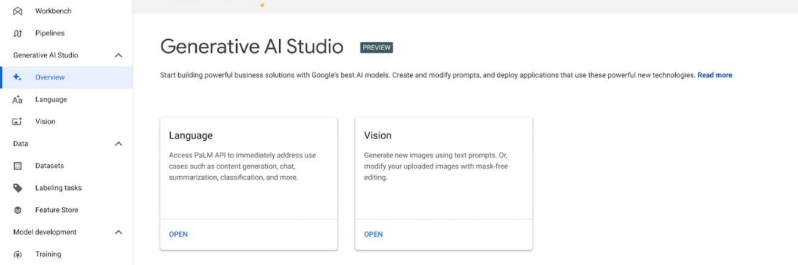Click OPEN on the Language card

click(178, 234)
